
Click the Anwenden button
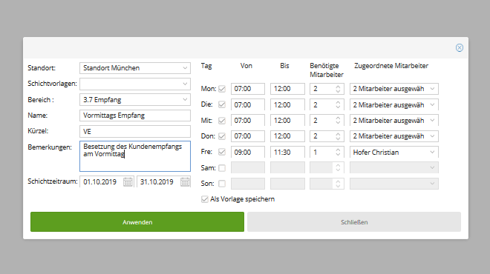[137, 222]
